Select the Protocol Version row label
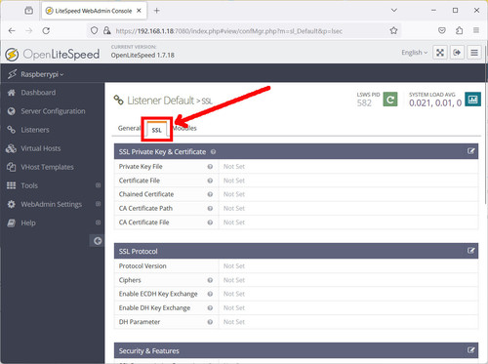The height and width of the screenshot is (364, 488). click(142, 265)
